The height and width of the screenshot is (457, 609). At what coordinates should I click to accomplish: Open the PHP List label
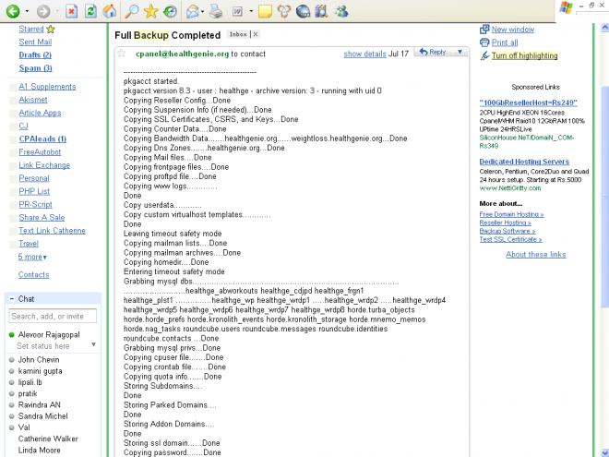[x=34, y=191]
